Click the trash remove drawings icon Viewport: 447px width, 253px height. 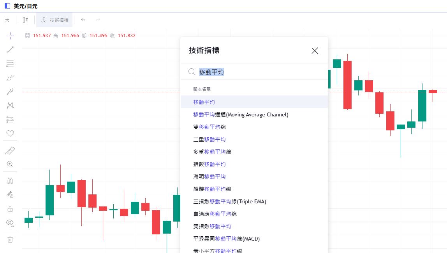tap(10, 239)
